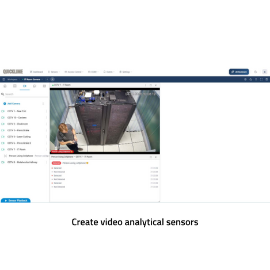Click the camera icon beside CCTV 1 - Rear Exit

[3, 111]
